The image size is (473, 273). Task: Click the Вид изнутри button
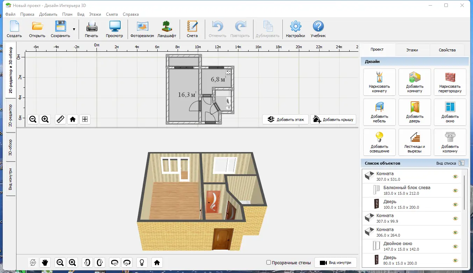click(336, 263)
